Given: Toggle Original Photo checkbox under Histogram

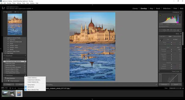Looking at the screenshot, I should pyautogui.click(x=160, y=27).
